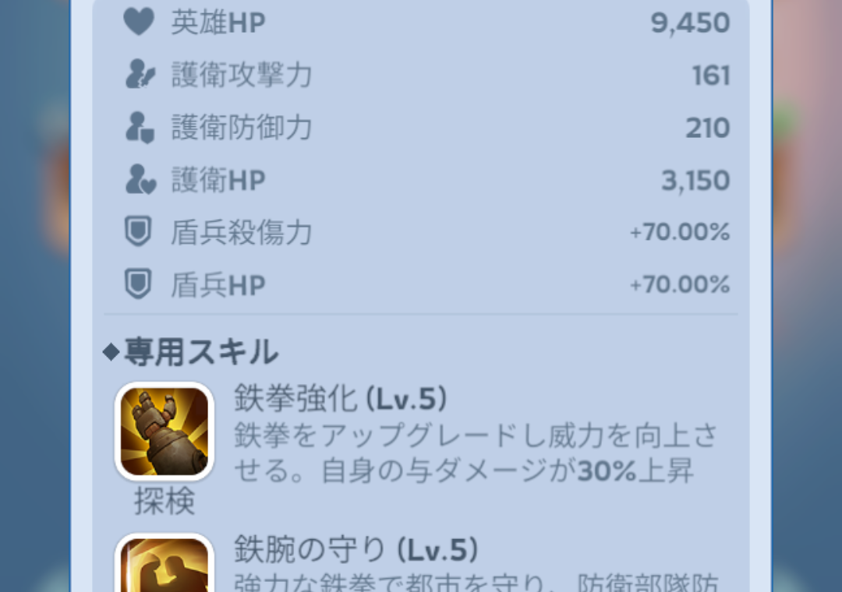Tap the 210 escort defense value
This screenshot has height=592, width=842.
(708, 128)
